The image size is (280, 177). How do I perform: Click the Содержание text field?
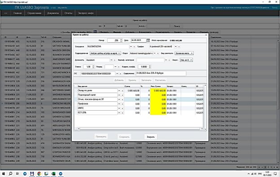click(161, 73)
